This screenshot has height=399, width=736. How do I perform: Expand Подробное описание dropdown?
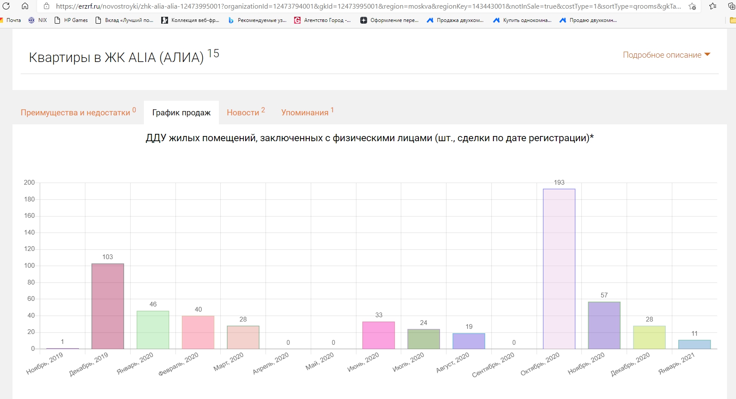pos(666,55)
